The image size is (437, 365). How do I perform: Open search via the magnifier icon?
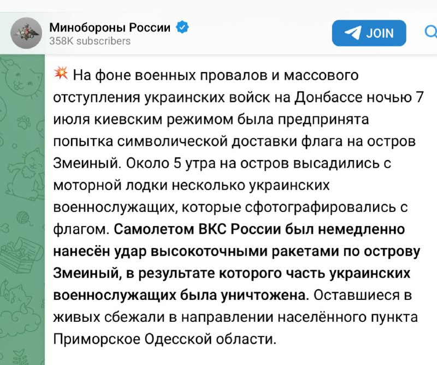click(x=430, y=32)
